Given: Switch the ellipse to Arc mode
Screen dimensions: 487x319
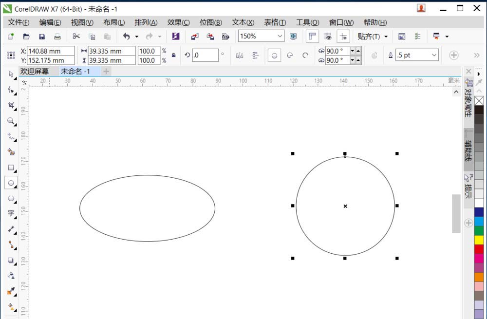Looking at the screenshot, I should coord(305,55).
